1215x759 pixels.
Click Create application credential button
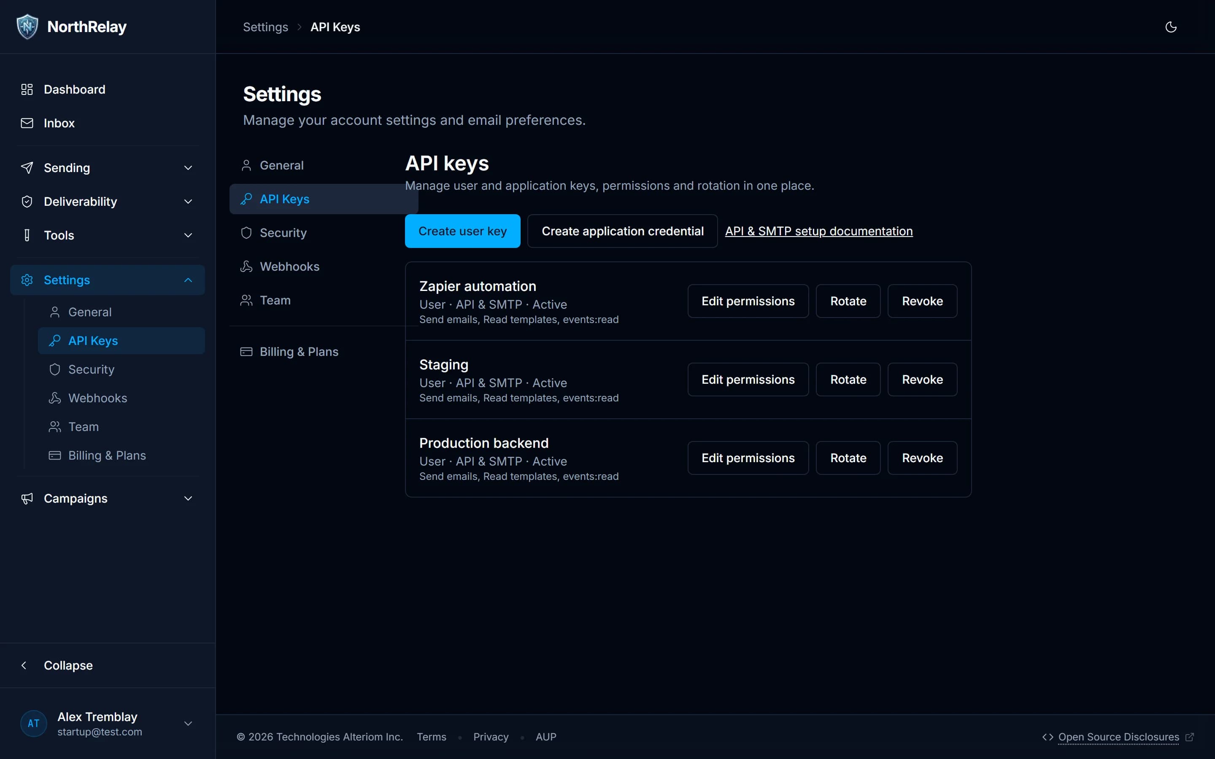click(x=623, y=231)
